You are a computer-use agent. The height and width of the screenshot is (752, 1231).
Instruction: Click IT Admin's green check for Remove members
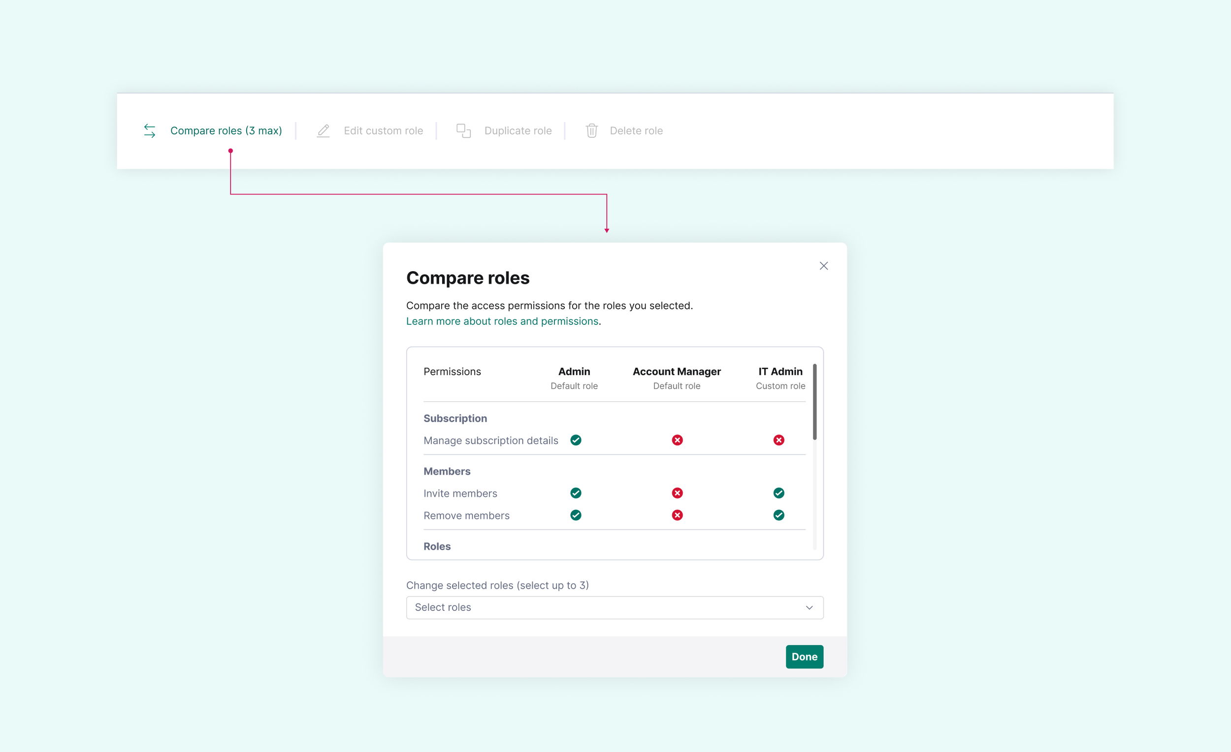778,515
